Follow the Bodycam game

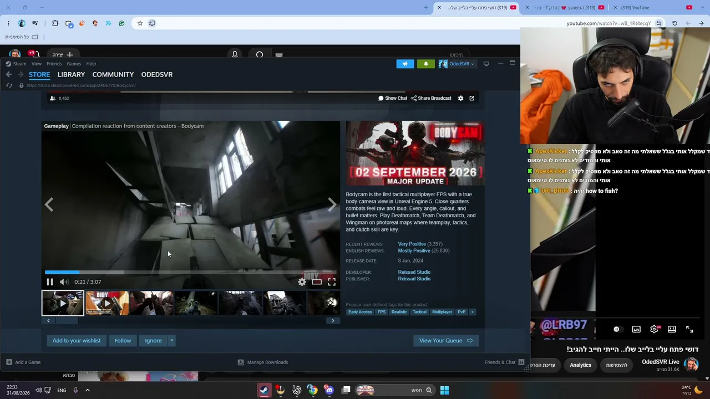[123, 341]
